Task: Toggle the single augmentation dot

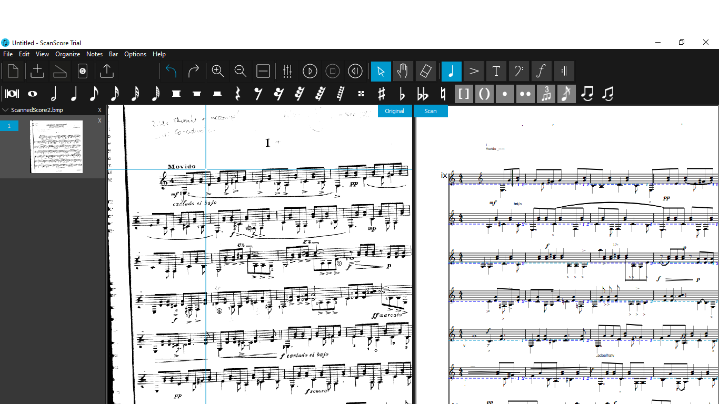Action: 505,94
